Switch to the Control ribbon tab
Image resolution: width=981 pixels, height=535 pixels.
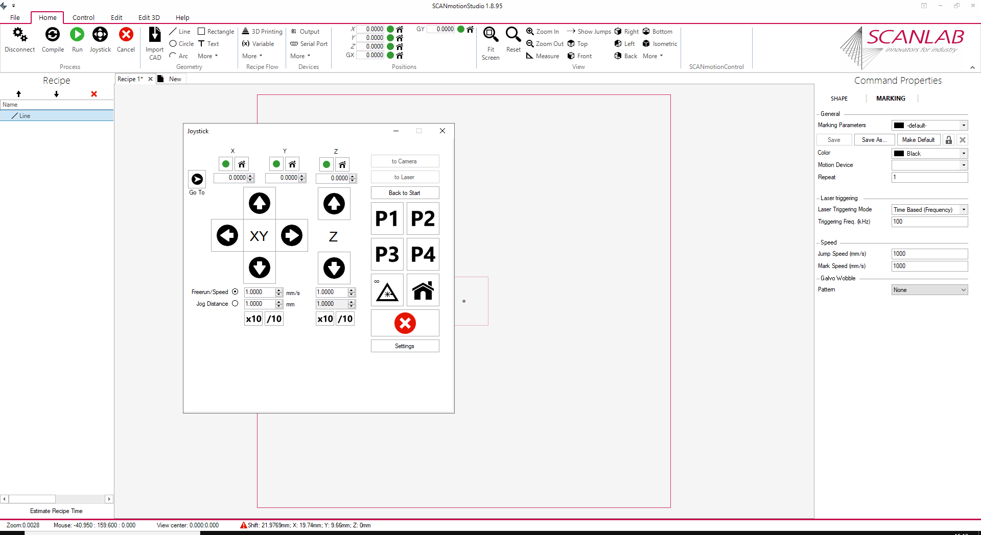83,17
